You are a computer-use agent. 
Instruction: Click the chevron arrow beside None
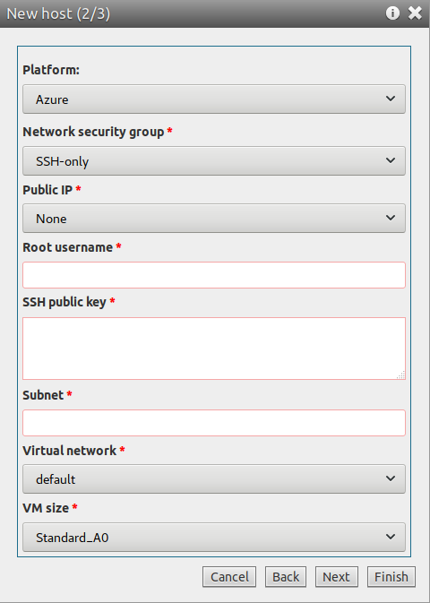point(391,218)
